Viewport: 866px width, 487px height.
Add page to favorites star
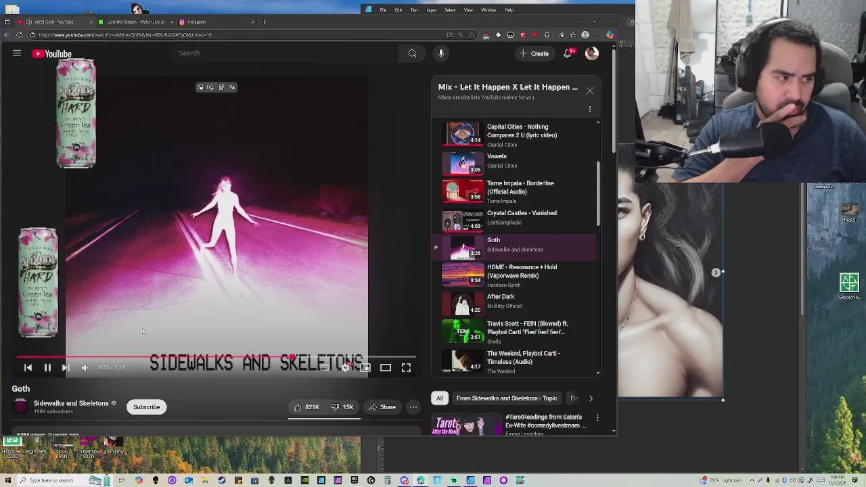click(x=472, y=34)
